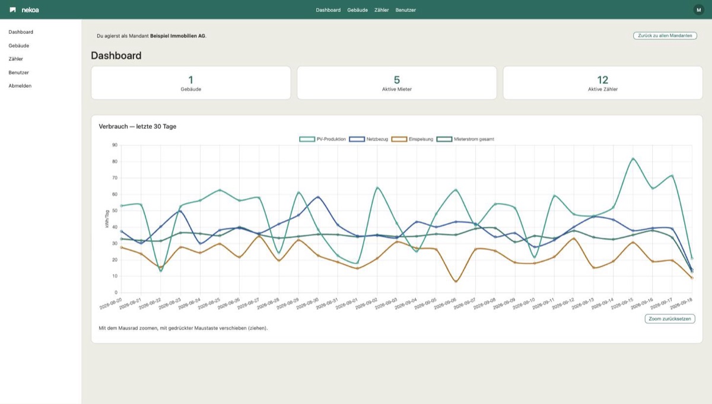Screen dimensions: 712x404
Task: Toggle Netzbezug legend swatch
Action: (357, 139)
